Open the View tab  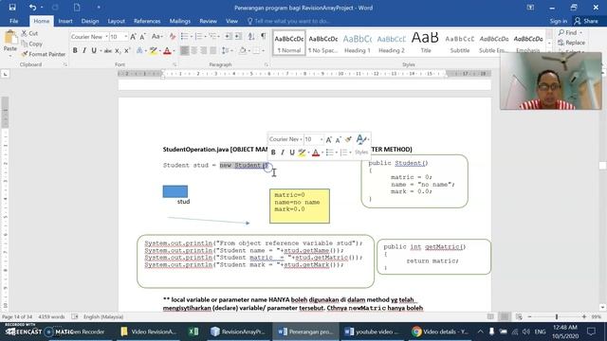pyautogui.click(x=231, y=21)
